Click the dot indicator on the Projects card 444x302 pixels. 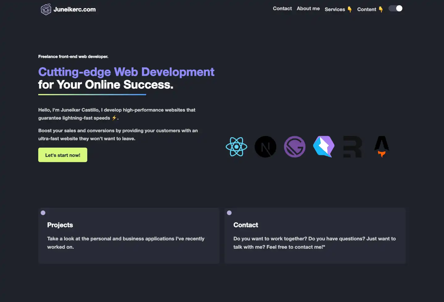point(43,213)
